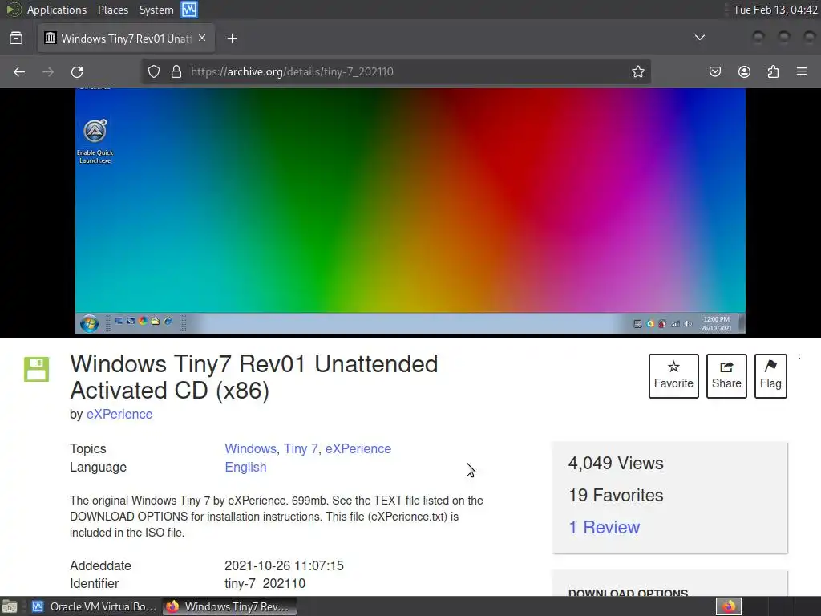The image size is (821, 616).
Task: Bookmark this page with the star icon
Action: [x=637, y=71]
